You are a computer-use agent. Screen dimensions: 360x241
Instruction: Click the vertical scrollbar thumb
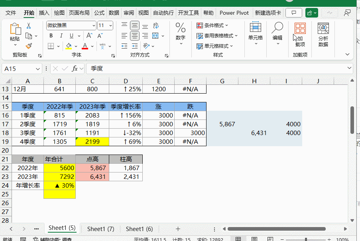(352, 120)
